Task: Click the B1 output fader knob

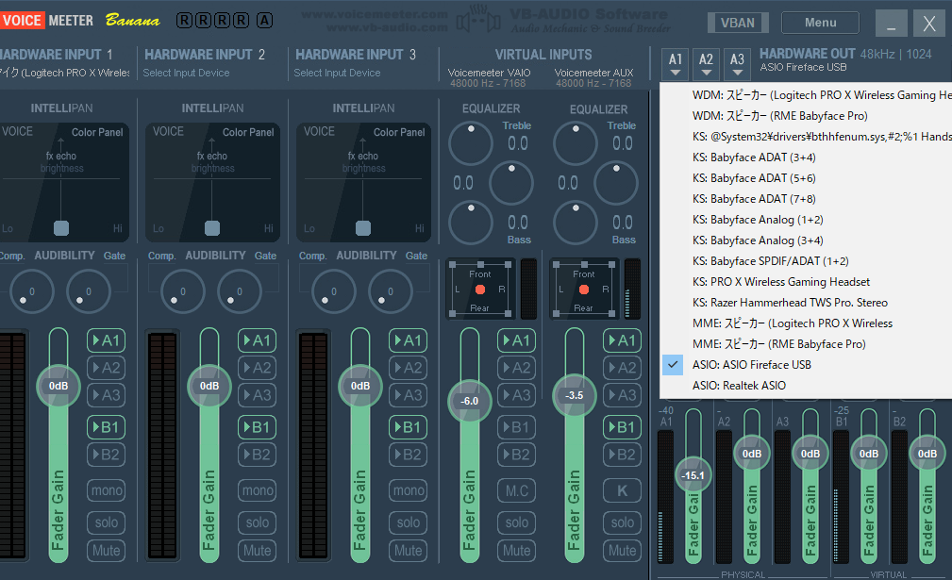Action: [869, 454]
